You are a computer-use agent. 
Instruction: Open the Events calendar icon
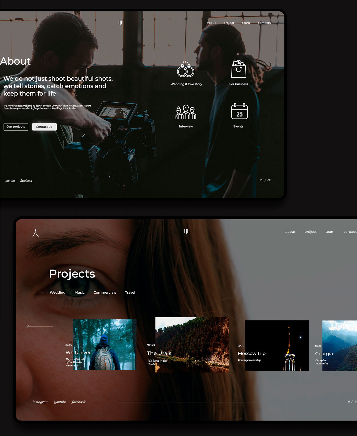[x=239, y=111]
